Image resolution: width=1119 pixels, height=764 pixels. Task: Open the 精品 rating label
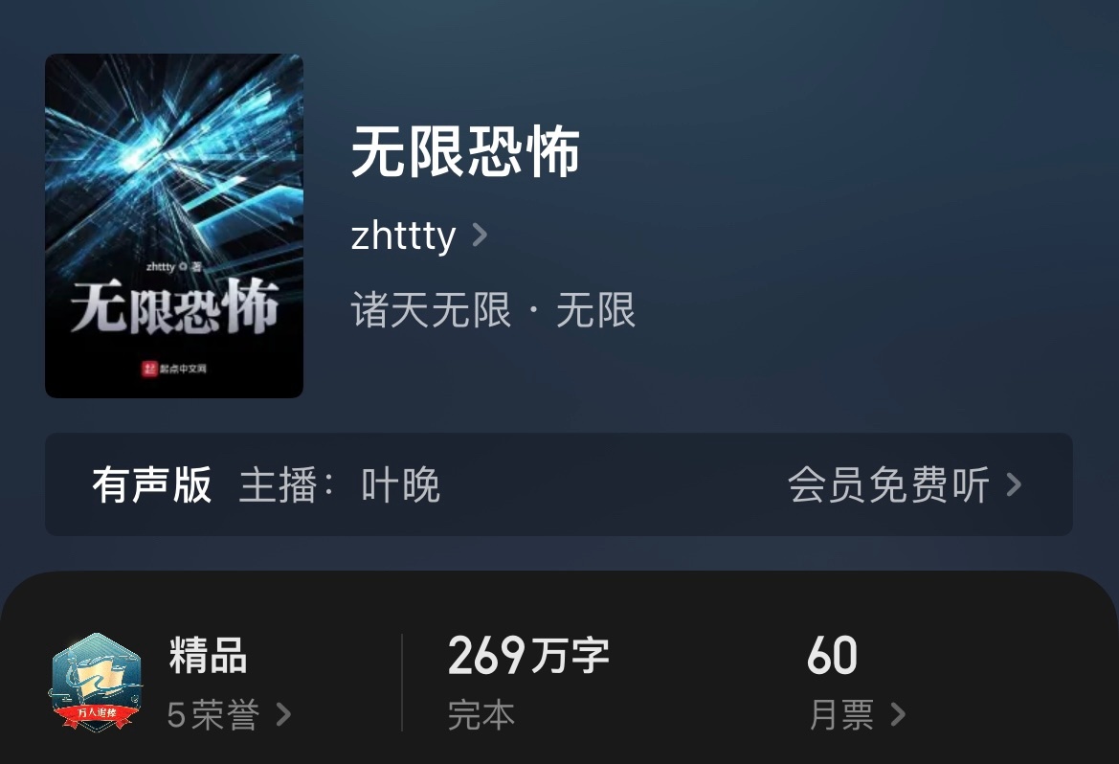click(208, 656)
